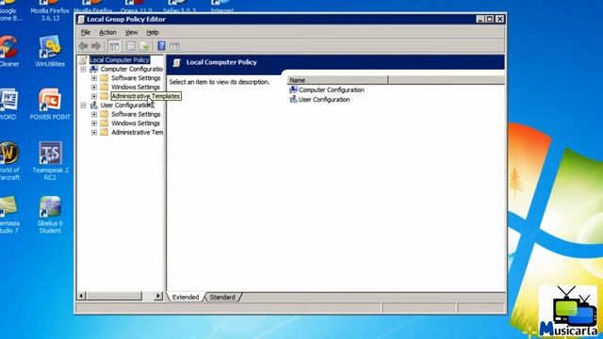603x339 pixels.
Task: Switch to the Extended tab
Action: pyautogui.click(x=186, y=298)
